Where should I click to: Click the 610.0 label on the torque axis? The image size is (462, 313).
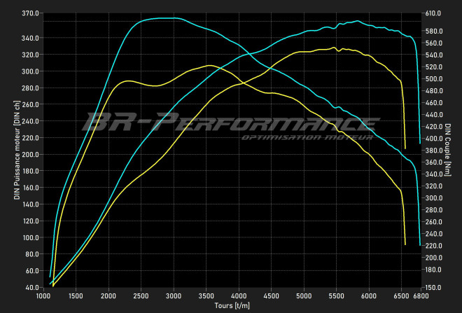[x=433, y=13]
